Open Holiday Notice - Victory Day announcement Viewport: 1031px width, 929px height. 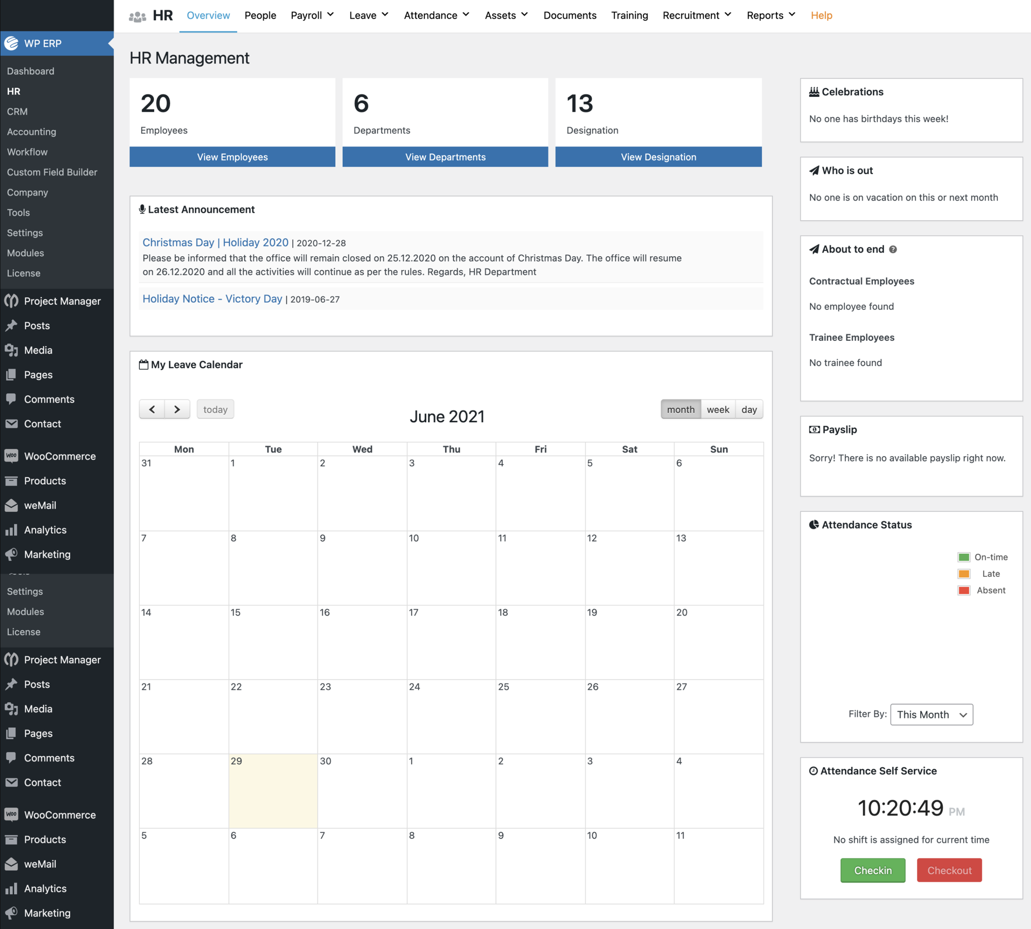click(x=212, y=298)
